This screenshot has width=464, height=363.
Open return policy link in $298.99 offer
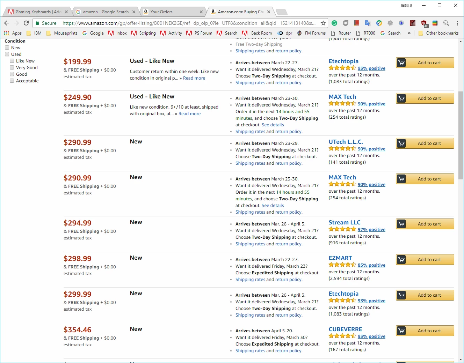point(288,280)
